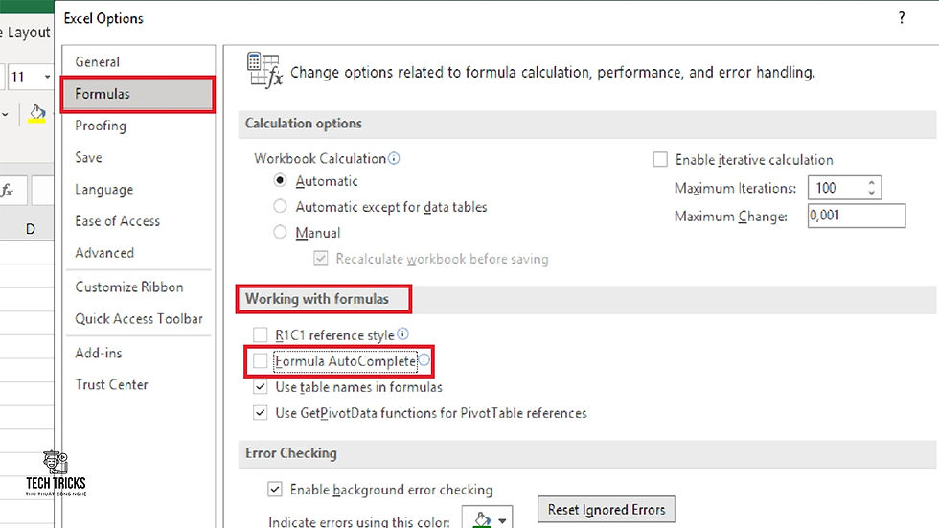Click Workbook Calculation info icon

coord(394,158)
